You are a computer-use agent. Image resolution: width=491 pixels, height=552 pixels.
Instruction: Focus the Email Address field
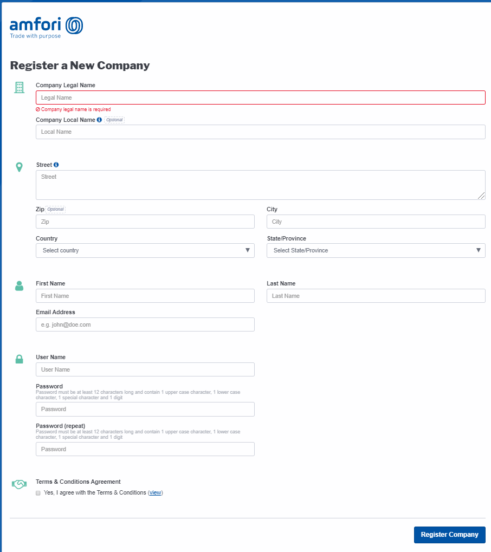pyautogui.click(x=145, y=324)
